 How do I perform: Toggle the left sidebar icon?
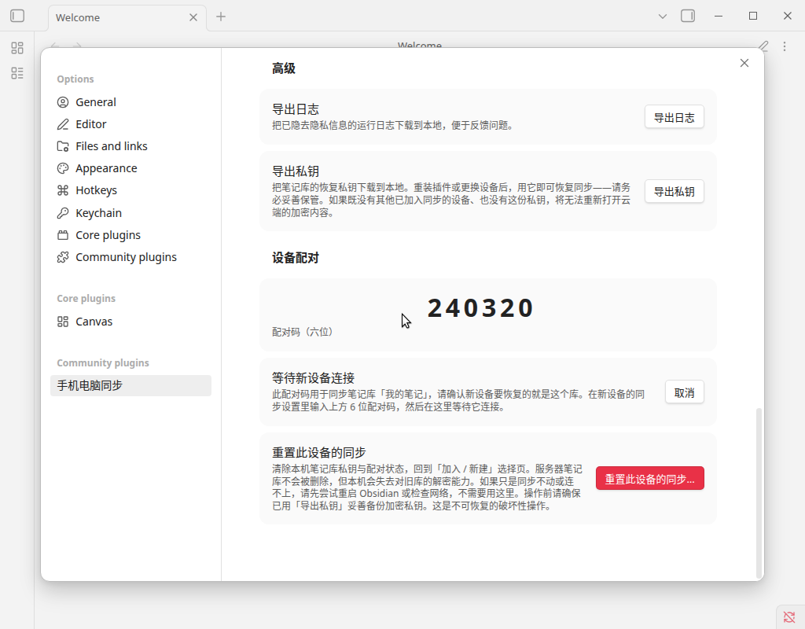(x=17, y=16)
